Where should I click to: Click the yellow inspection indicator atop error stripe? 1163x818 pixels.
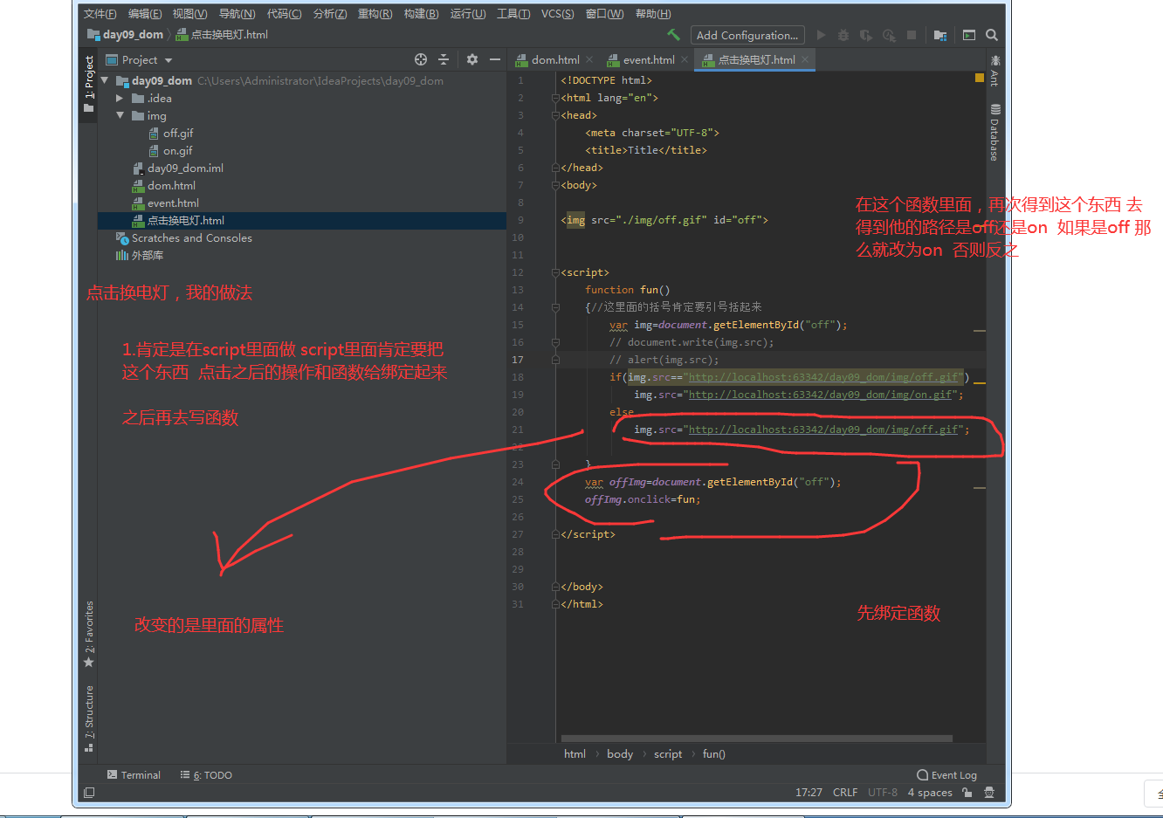point(980,78)
